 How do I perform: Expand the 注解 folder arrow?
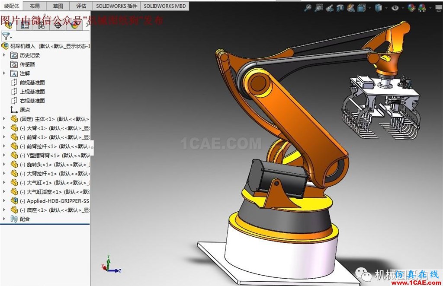pos(4,73)
